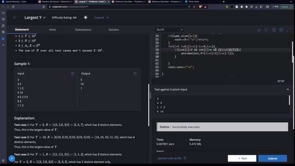Open a new browser tab
Image resolution: width=295 pixels, height=166 pixels.
click(224, 2)
